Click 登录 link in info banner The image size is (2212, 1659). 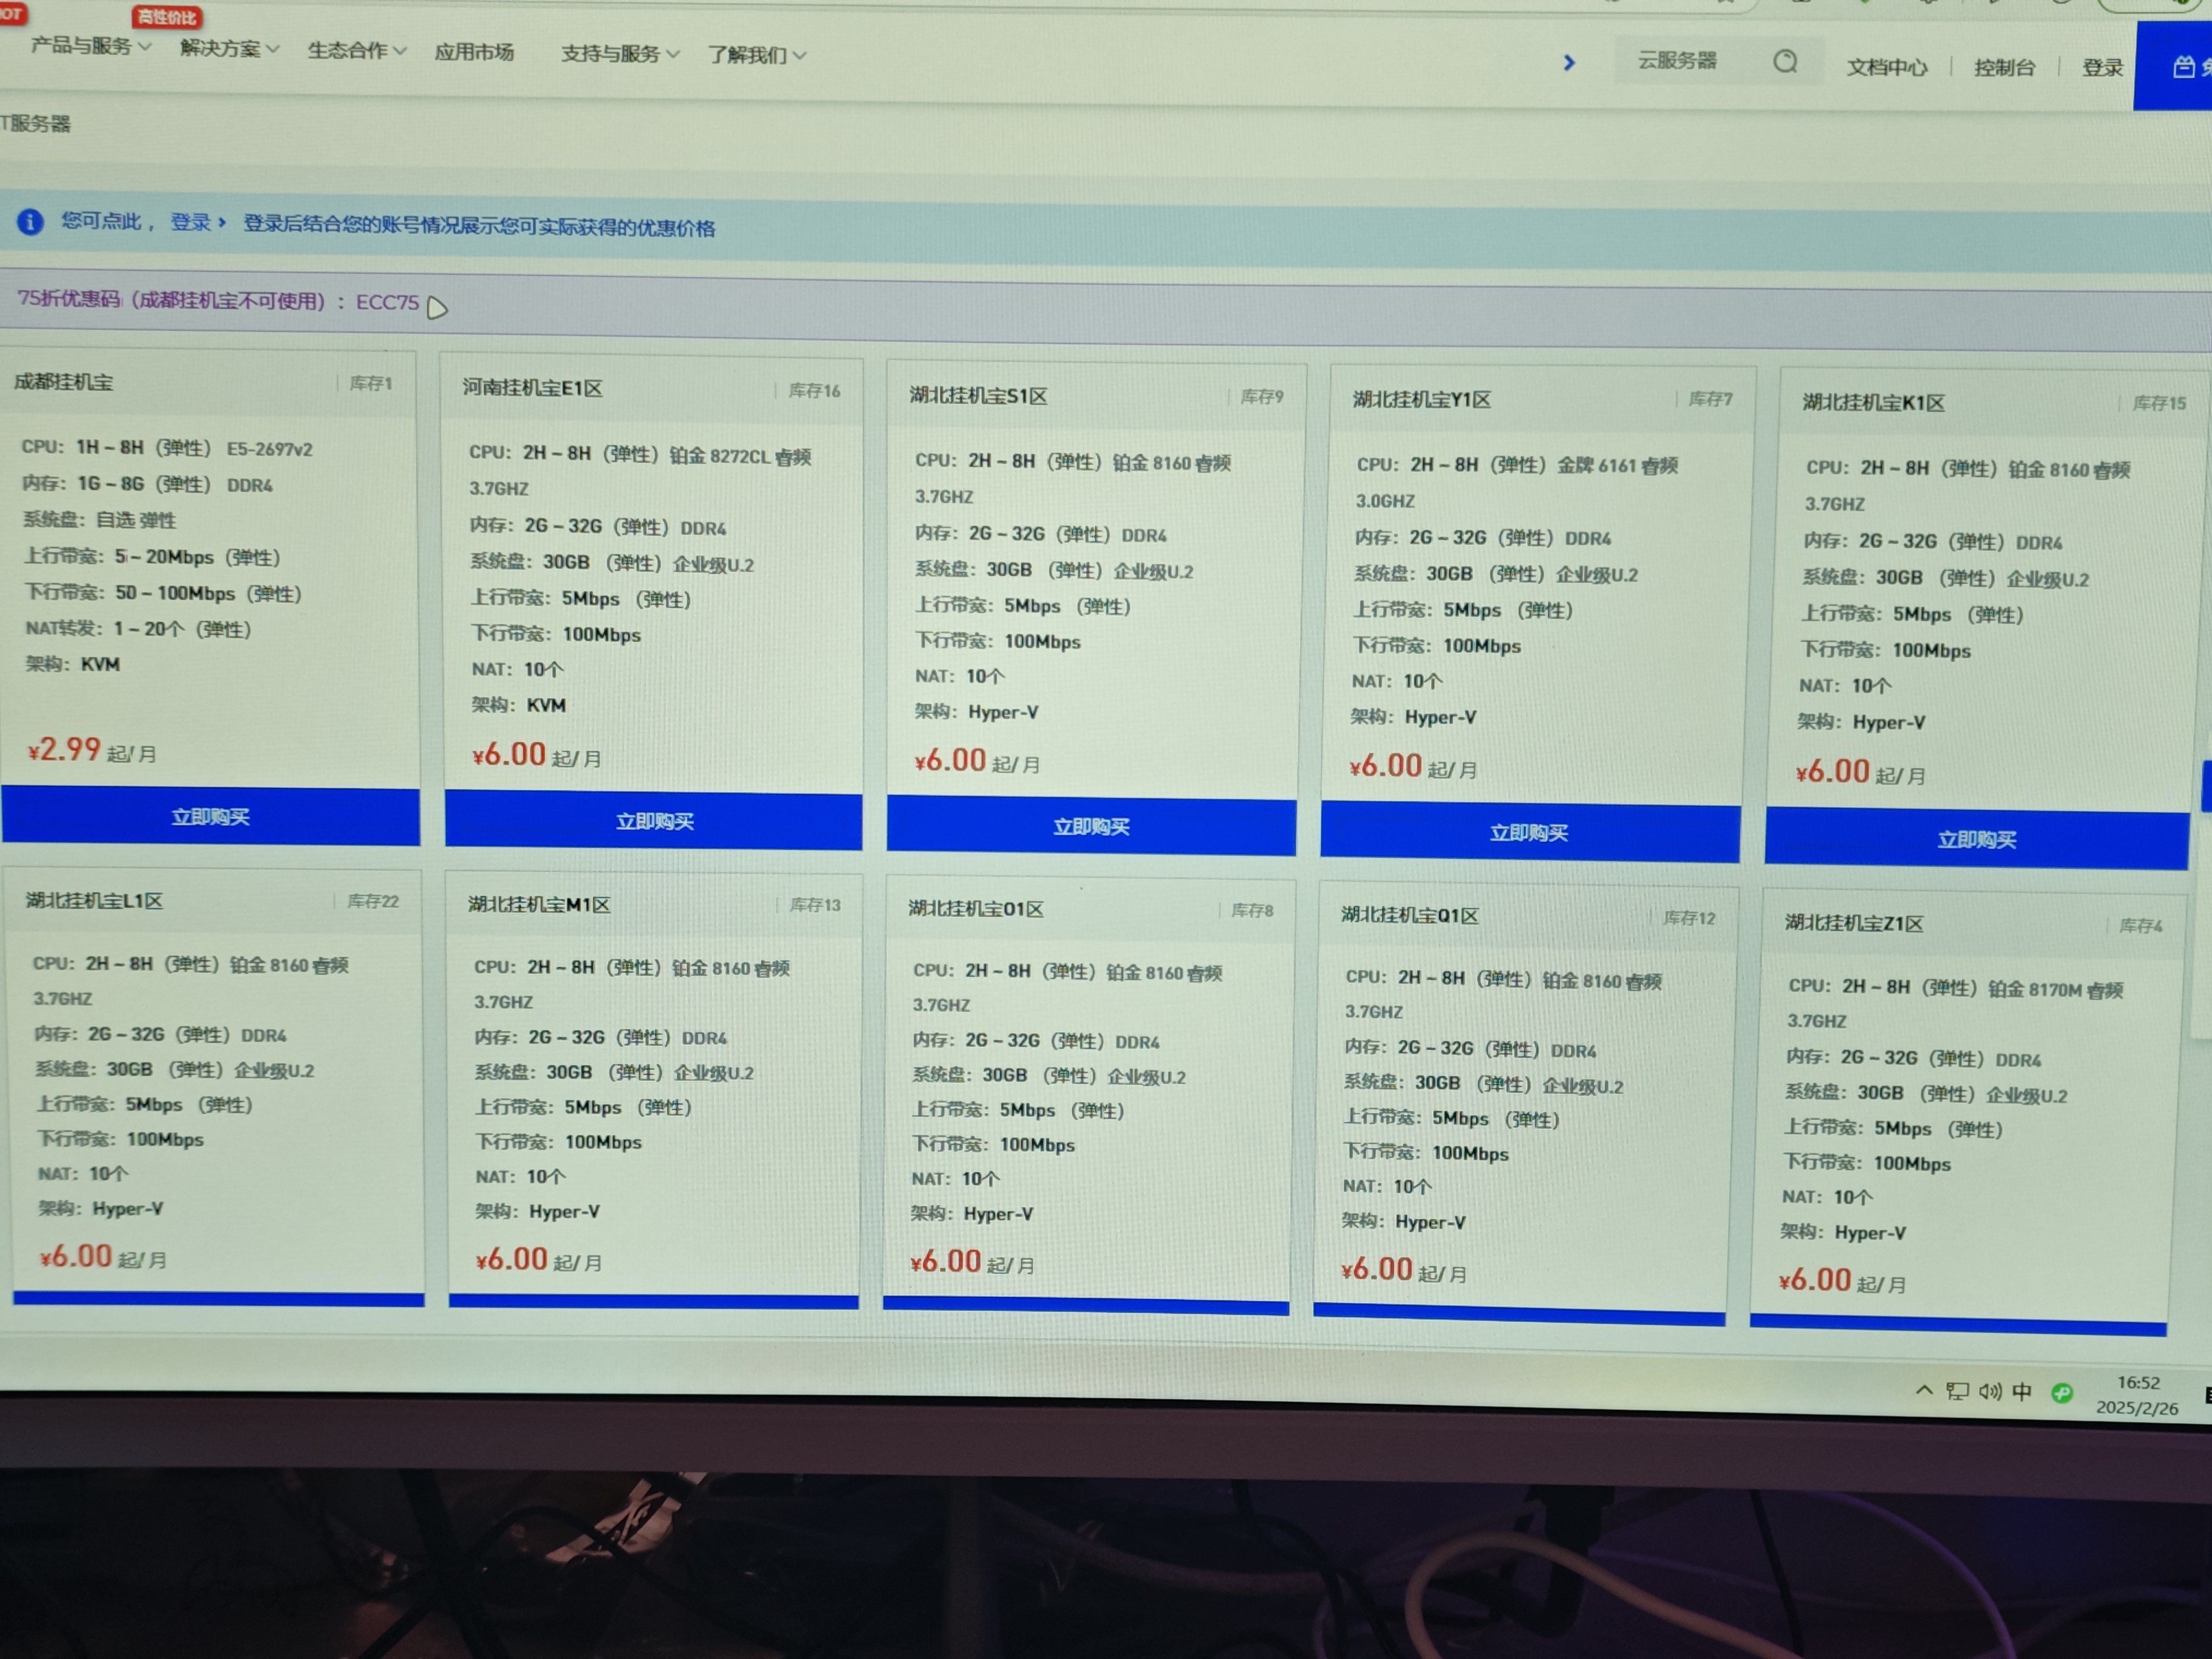point(190,222)
